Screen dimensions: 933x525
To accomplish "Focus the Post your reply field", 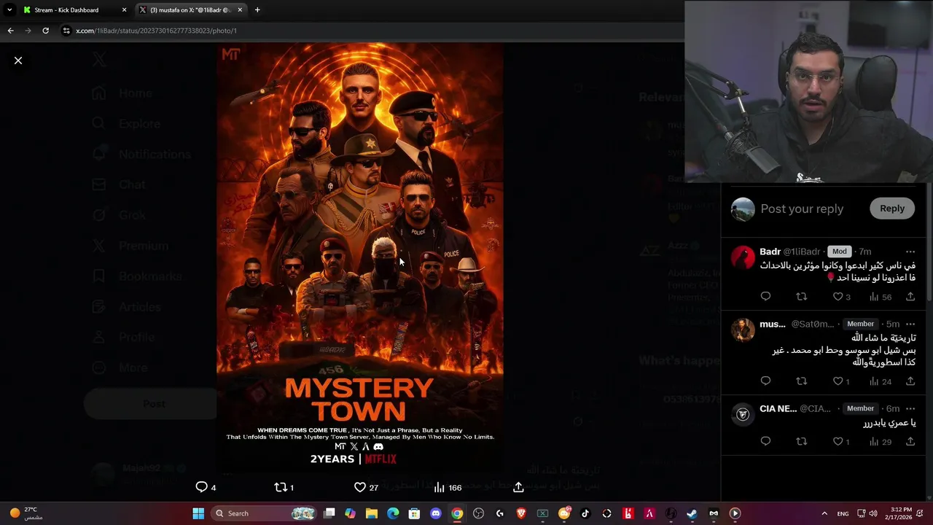I will coord(802,209).
